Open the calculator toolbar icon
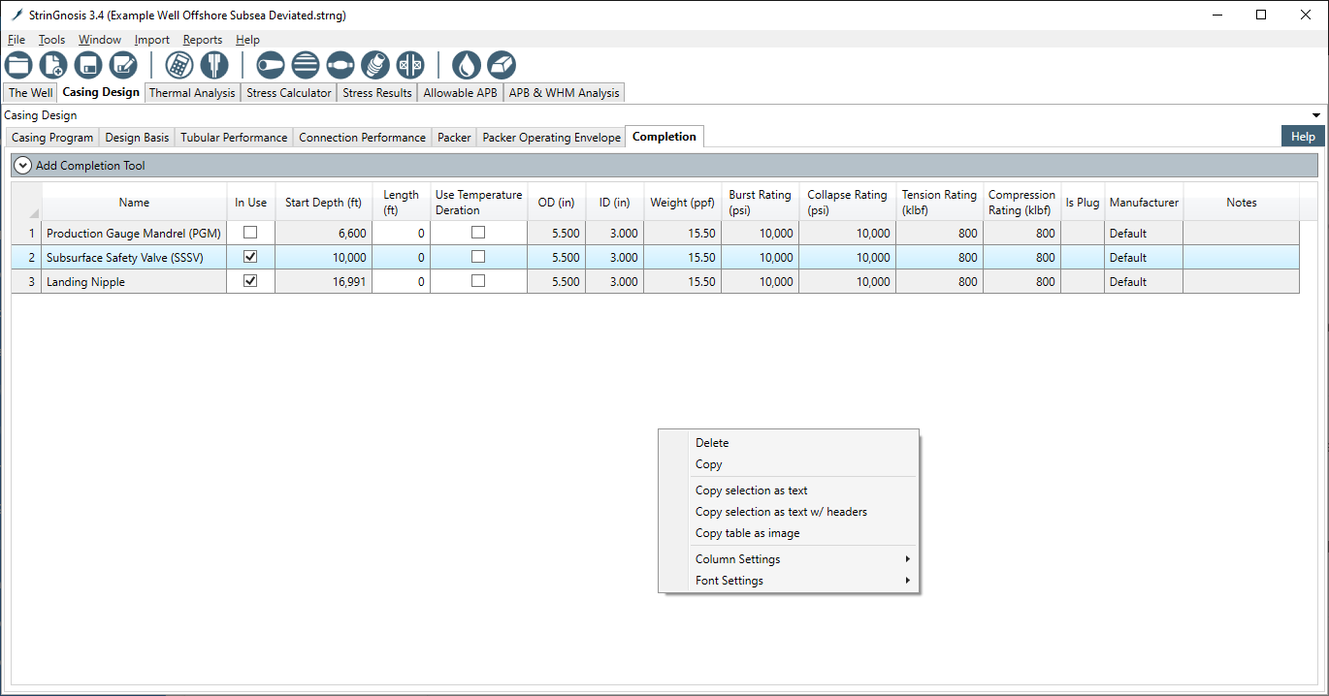The height and width of the screenshot is (696, 1329). click(179, 65)
